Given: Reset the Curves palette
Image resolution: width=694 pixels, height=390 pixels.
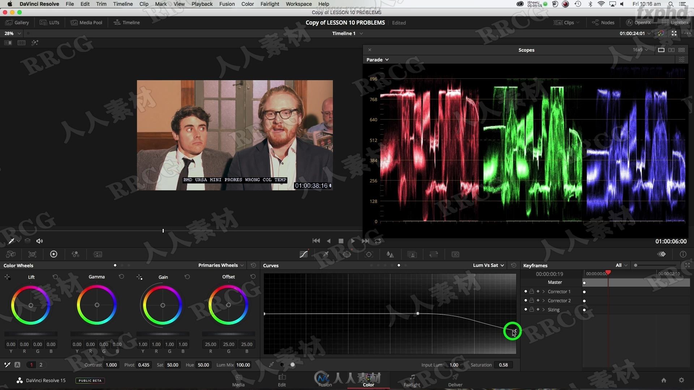Looking at the screenshot, I should [x=514, y=265].
